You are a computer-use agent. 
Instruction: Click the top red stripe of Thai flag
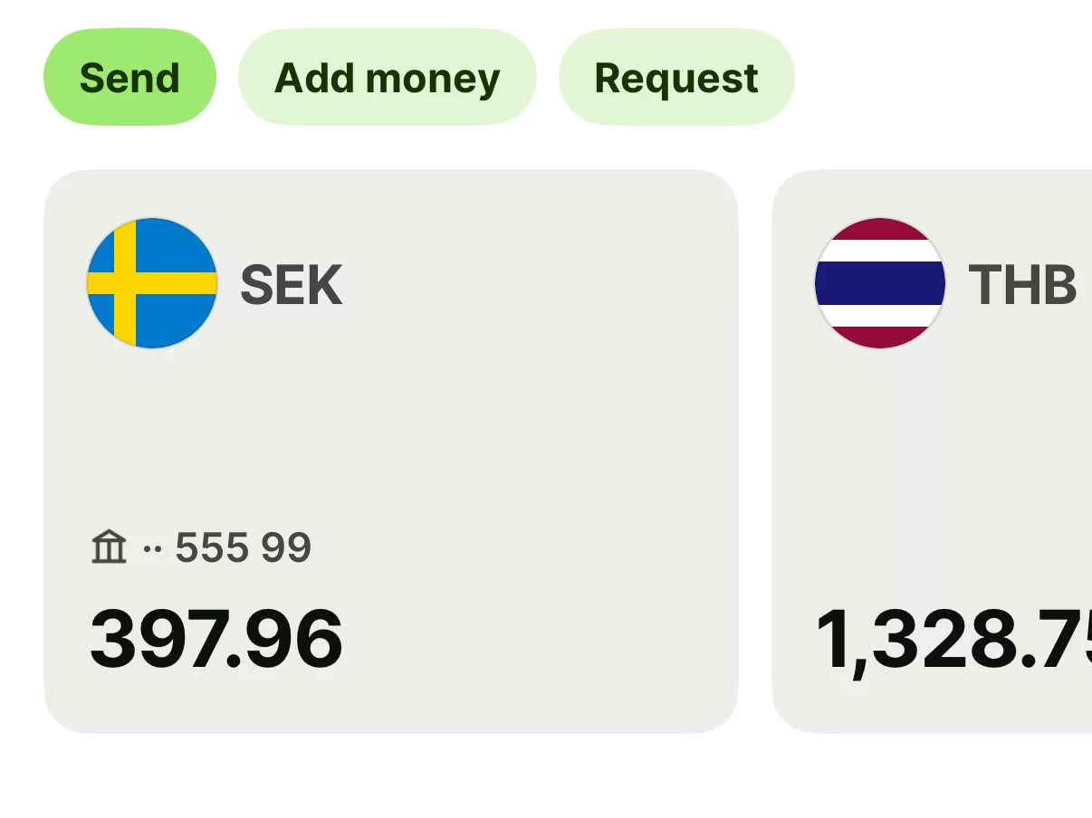[x=879, y=229]
